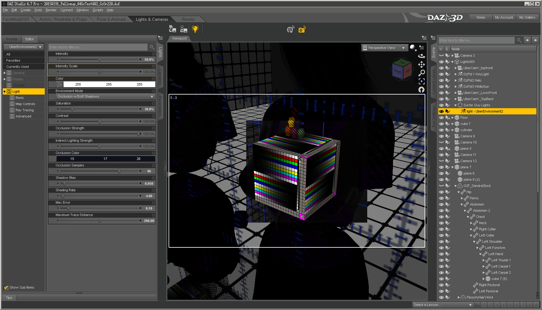Switch to the Render activity tab

coord(188,19)
